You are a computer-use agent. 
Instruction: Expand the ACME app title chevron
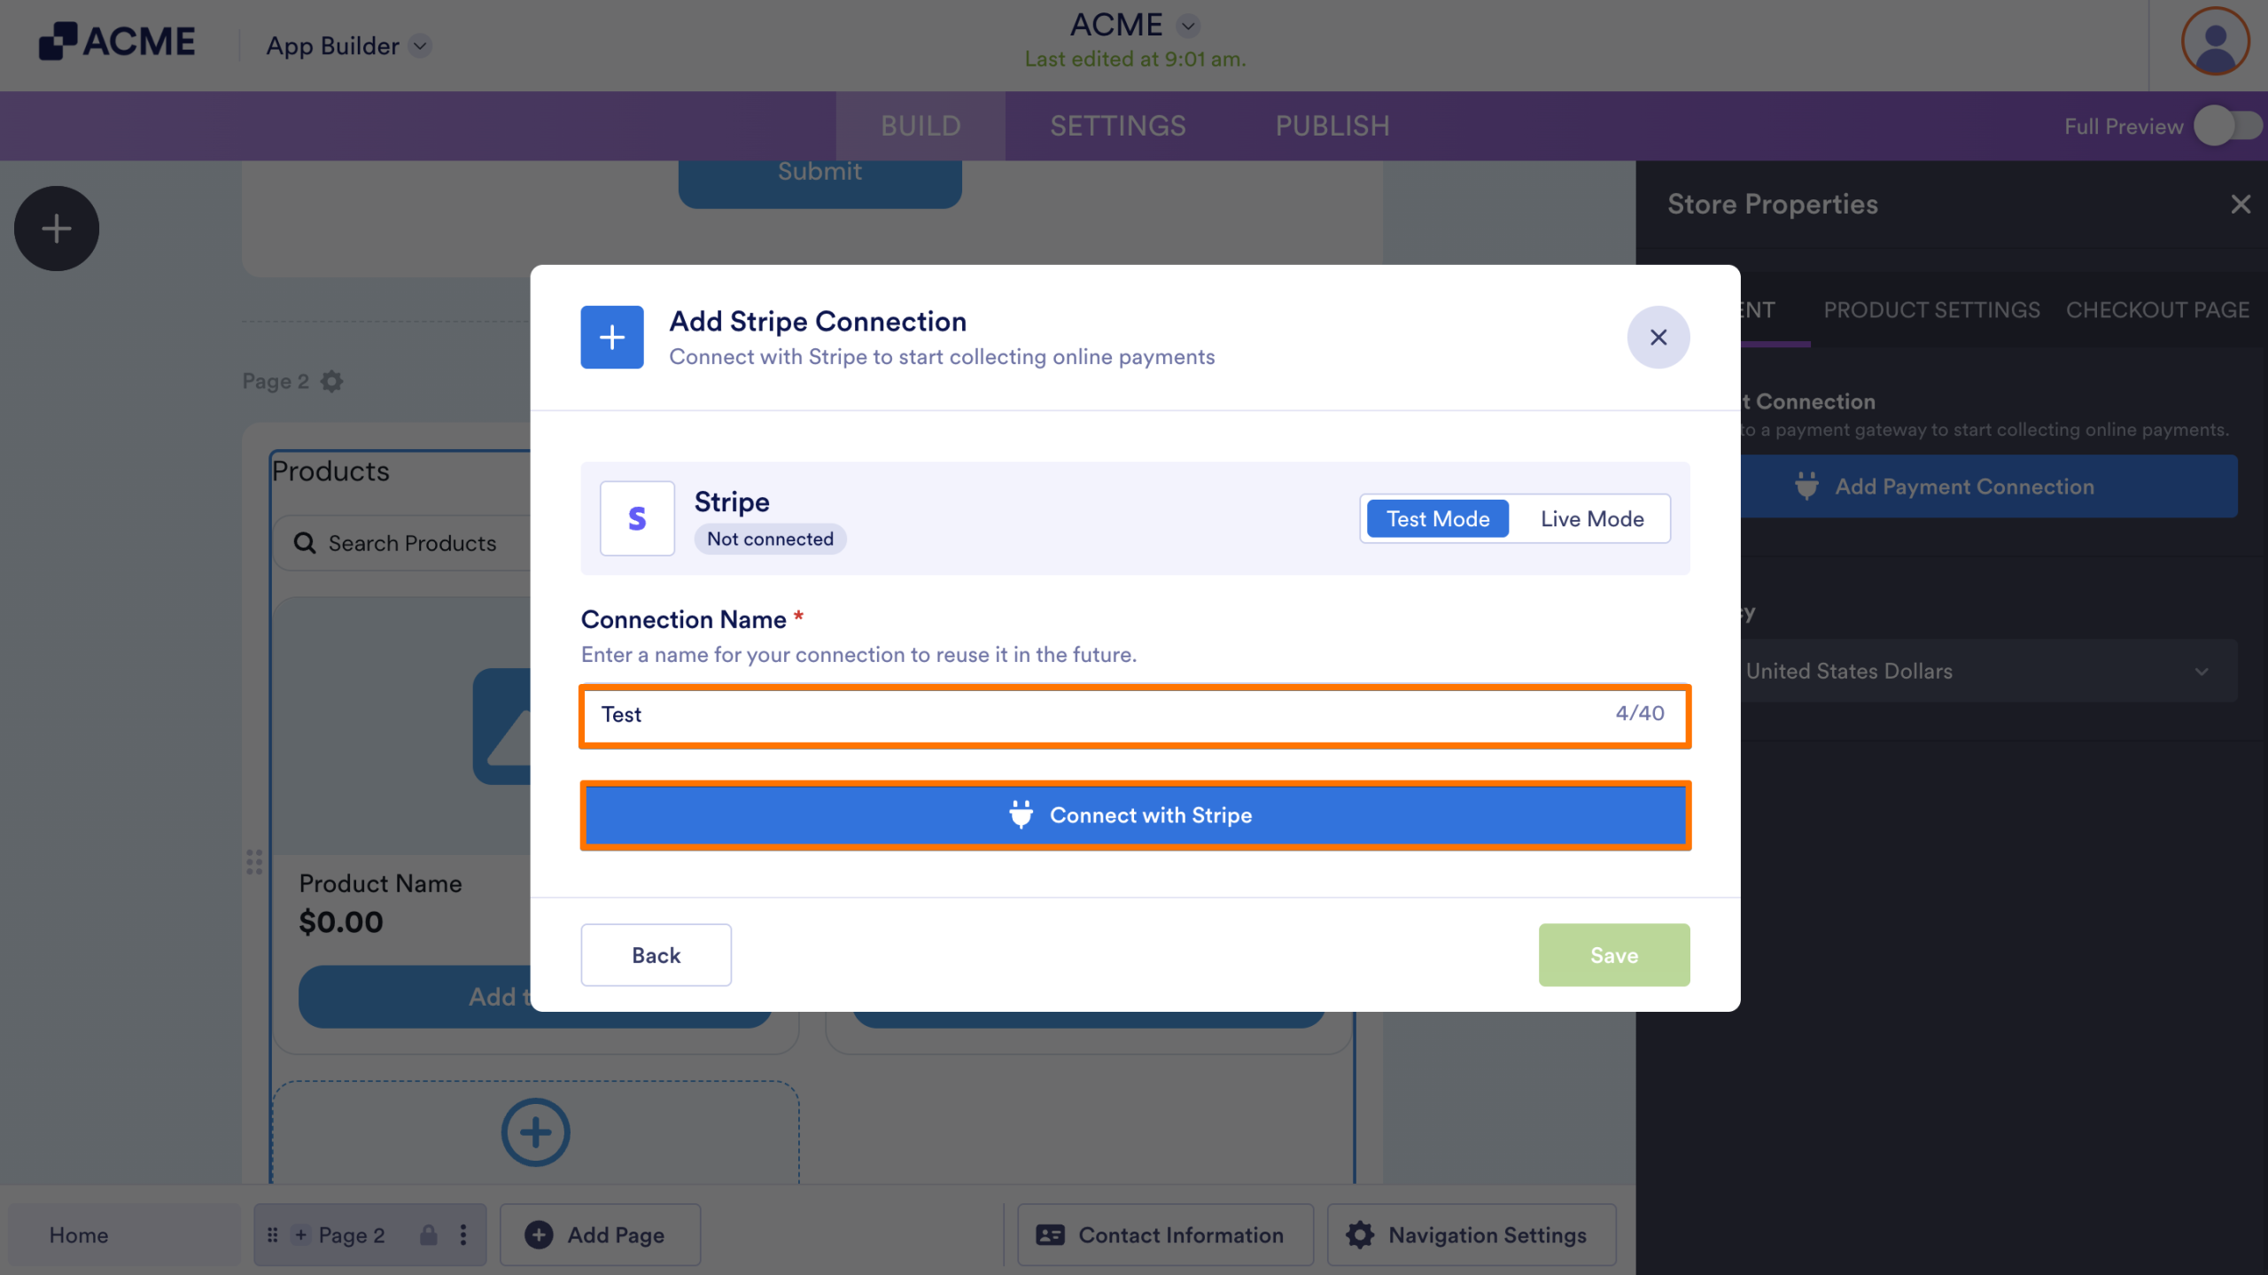tap(1188, 26)
